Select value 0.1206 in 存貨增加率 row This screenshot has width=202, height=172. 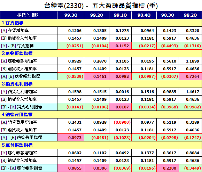[75, 31]
